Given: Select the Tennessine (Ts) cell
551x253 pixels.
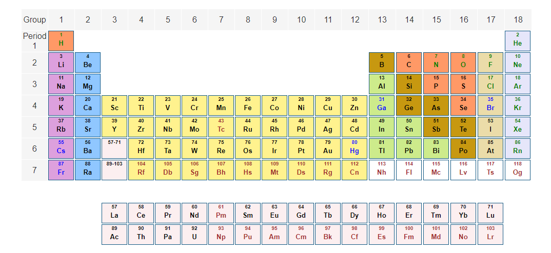Looking at the screenshot, I should (x=490, y=170).
